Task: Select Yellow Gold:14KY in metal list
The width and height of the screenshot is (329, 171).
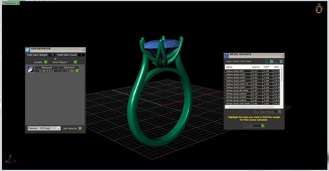Action: [238, 78]
